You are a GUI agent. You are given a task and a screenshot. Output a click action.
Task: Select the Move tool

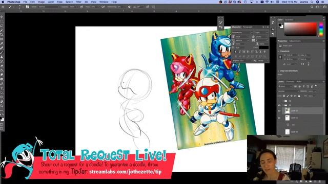[2, 17]
